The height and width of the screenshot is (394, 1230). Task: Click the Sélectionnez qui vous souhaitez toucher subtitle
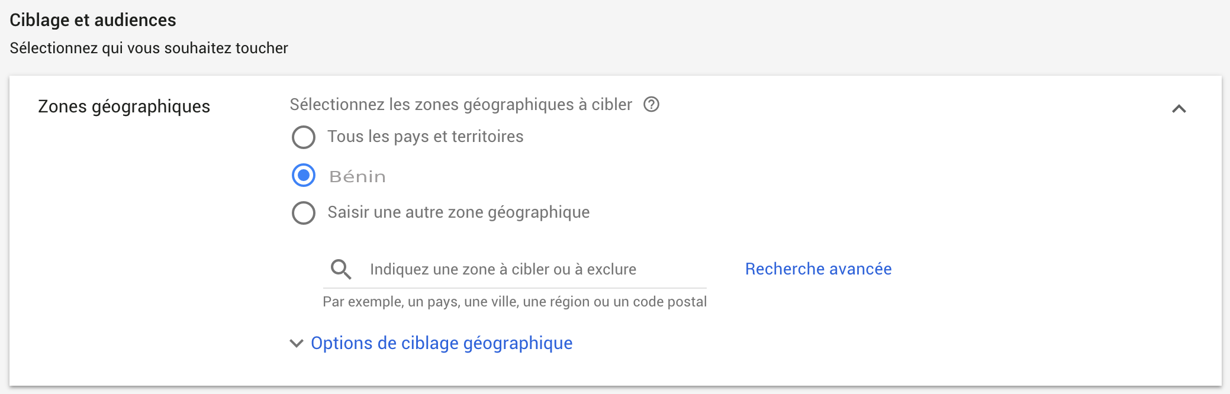[149, 48]
